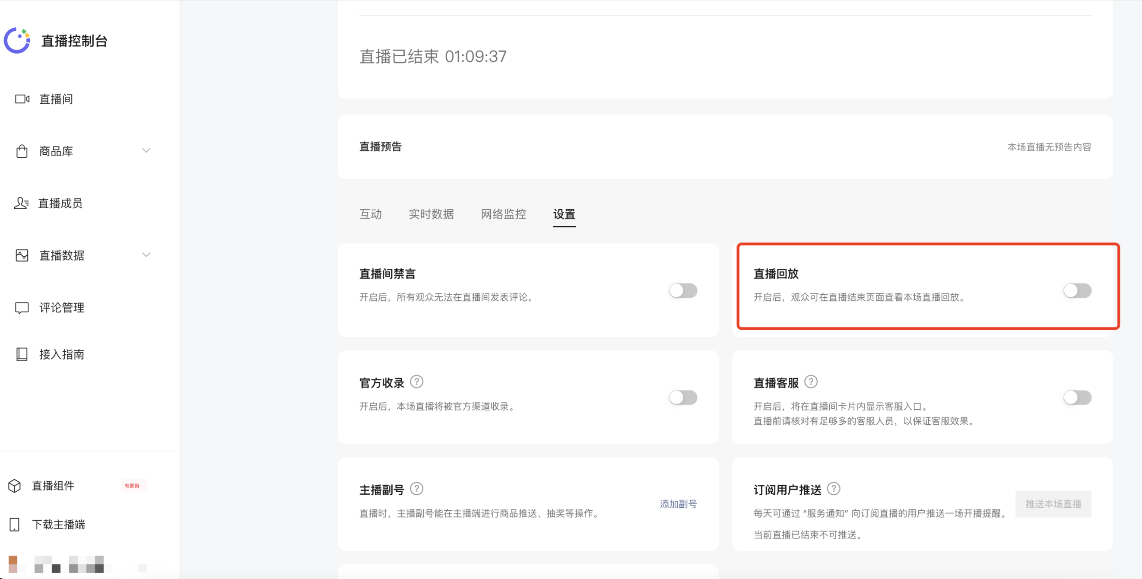Screen dimensions: 1142x579
Task: Select the 网络监控 tab
Action: pos(503,214)
